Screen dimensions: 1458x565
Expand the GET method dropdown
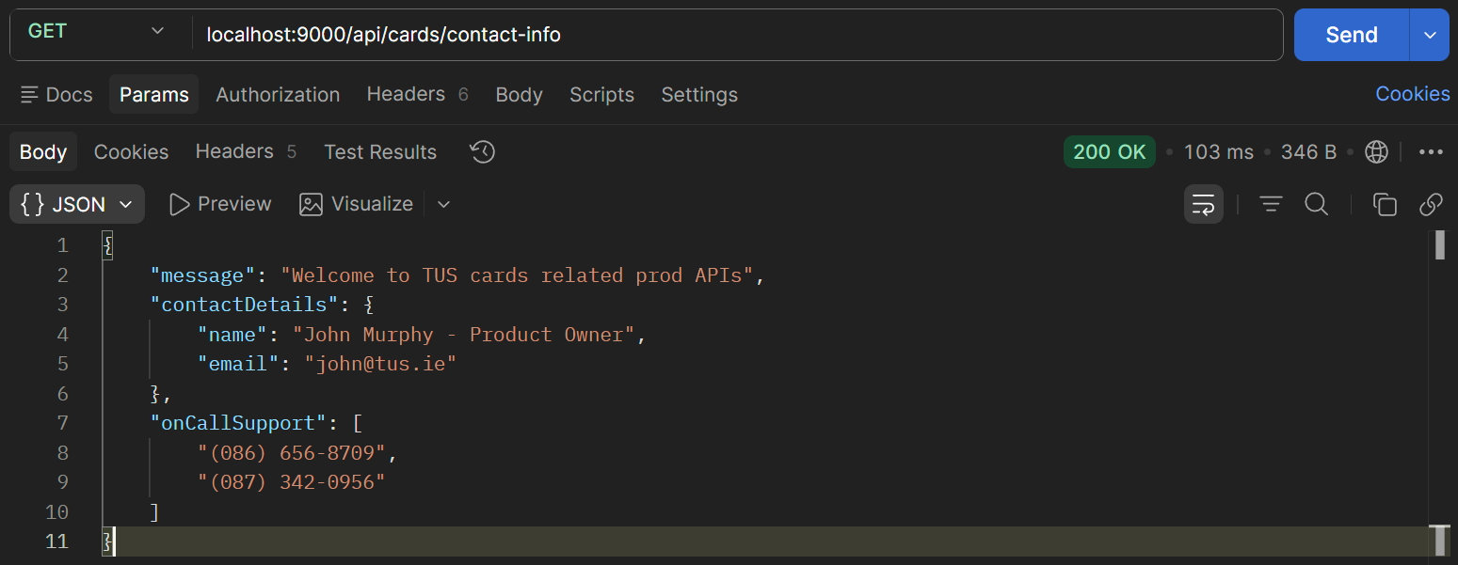[95, 31]
